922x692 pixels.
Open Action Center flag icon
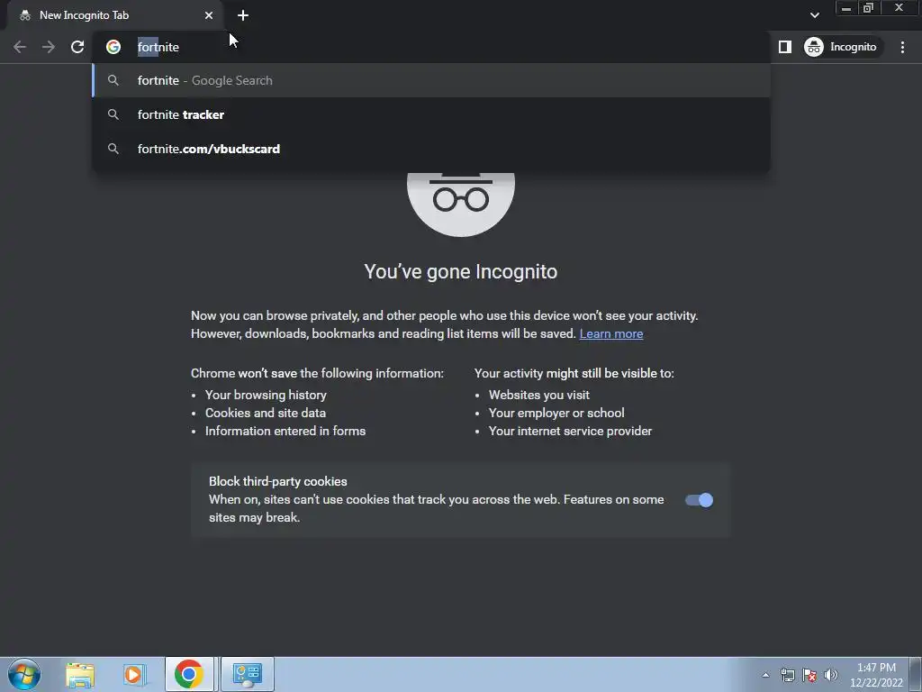tap(809, 675)
